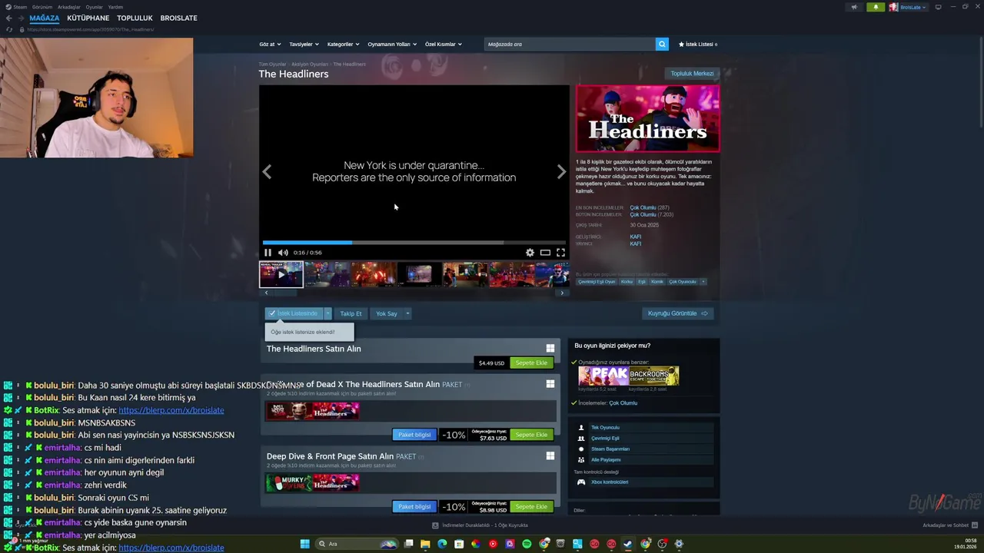The image size is (984, 553).
Task: Go to previous media with left arrow
Action: [267, 172]
